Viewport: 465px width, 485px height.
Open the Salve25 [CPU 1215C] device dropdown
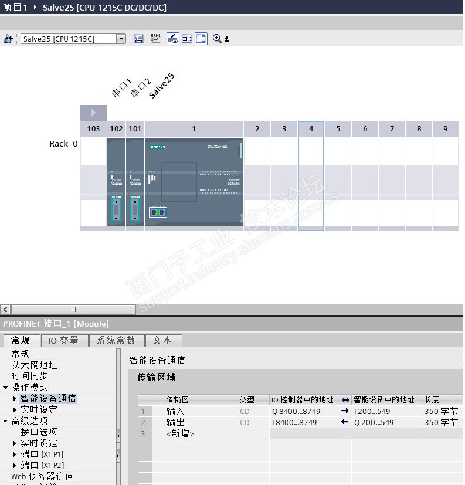click(x=121, y=39)
